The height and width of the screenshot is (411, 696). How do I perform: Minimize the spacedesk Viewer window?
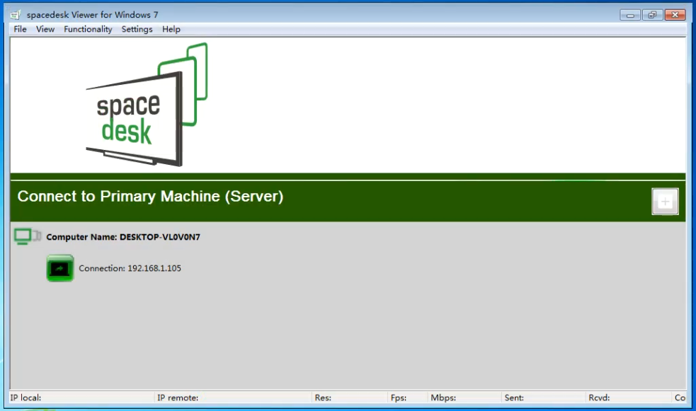point(629,15)
